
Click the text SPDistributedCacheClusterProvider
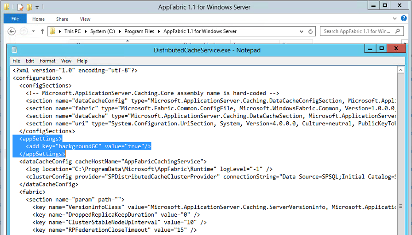click(x=162, y=177)
